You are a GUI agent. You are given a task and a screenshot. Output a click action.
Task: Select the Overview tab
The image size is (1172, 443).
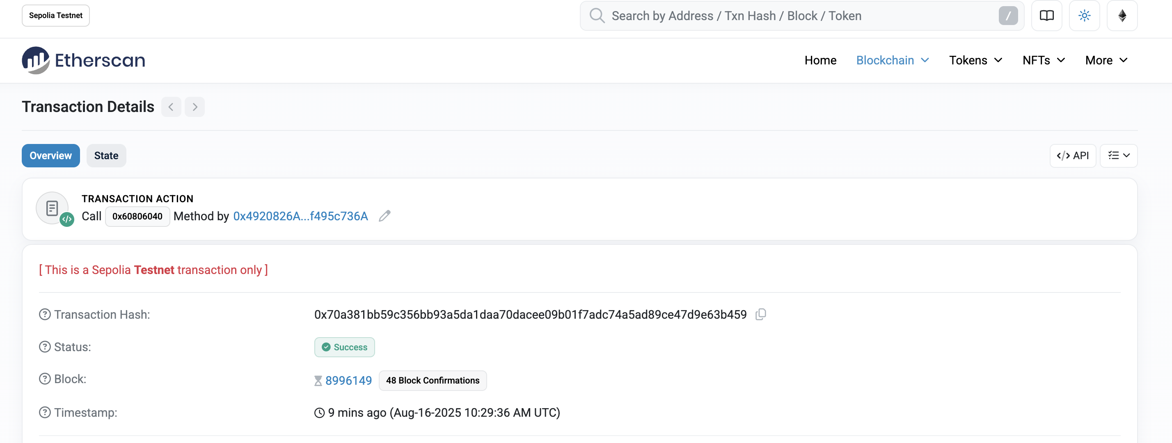pos(50,155)
